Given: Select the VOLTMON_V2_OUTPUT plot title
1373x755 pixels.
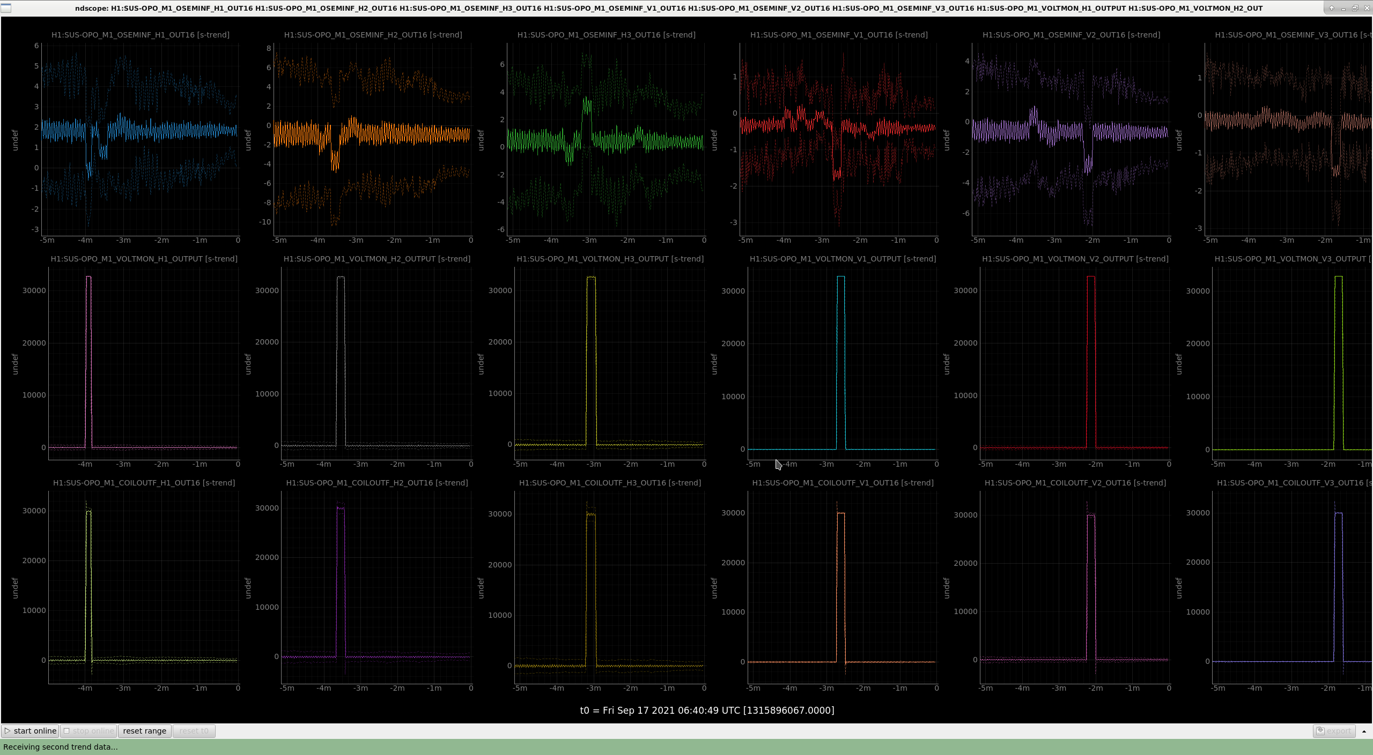Looking at the screenshot, I should pos(1075,259).
